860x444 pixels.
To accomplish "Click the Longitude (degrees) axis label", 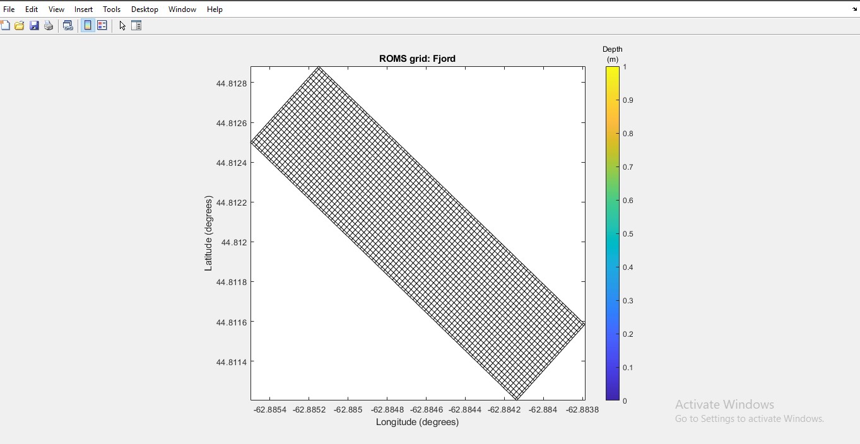I will (x=417, y=422).
